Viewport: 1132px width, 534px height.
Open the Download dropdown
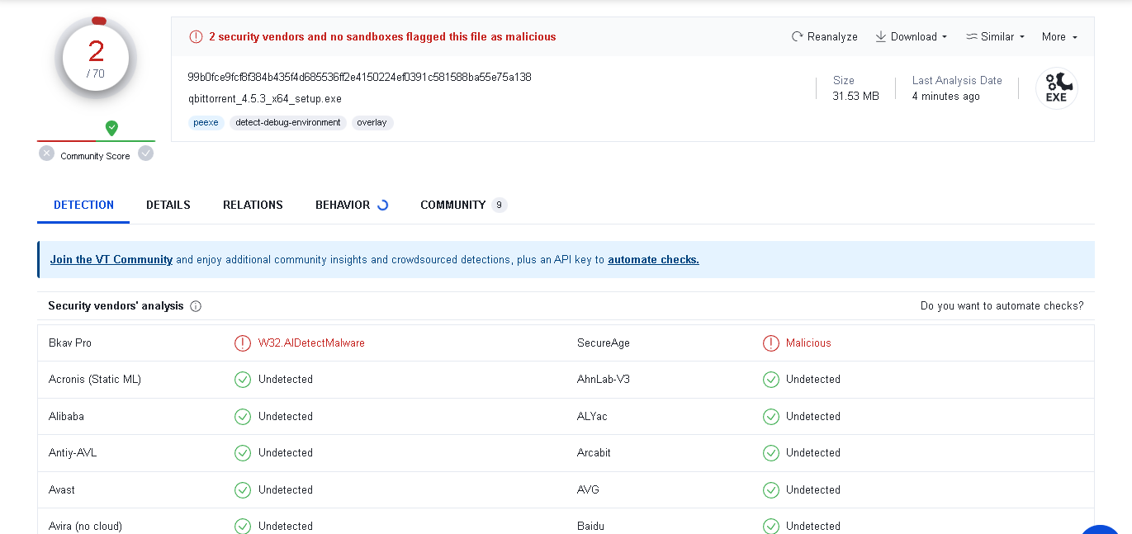click(912, 37)
